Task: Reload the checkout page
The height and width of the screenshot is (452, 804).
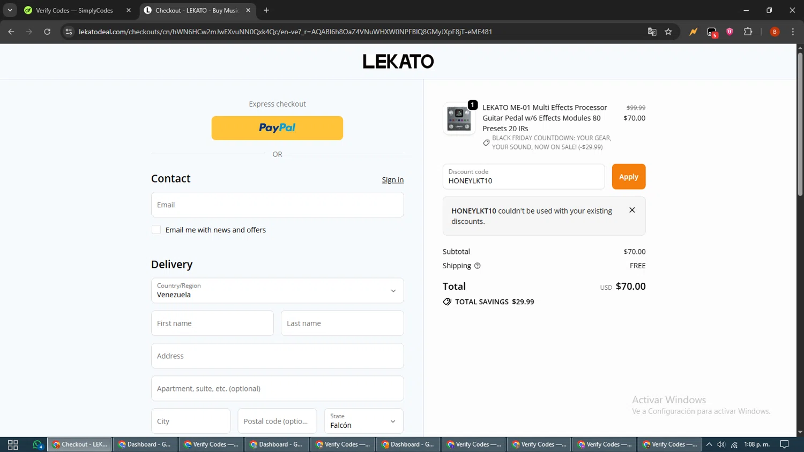Action: pos(47,32)
